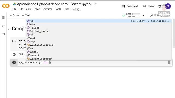Screen dimensions: 175x98
Task: Collapse the Compr section heading arrow
Action: tap(9, 29)
